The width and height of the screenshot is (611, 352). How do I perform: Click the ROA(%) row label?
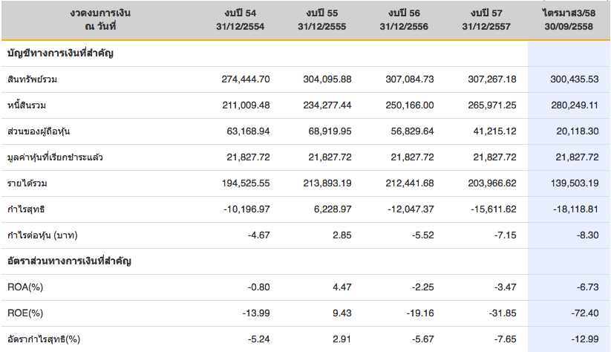coord(24,287)
